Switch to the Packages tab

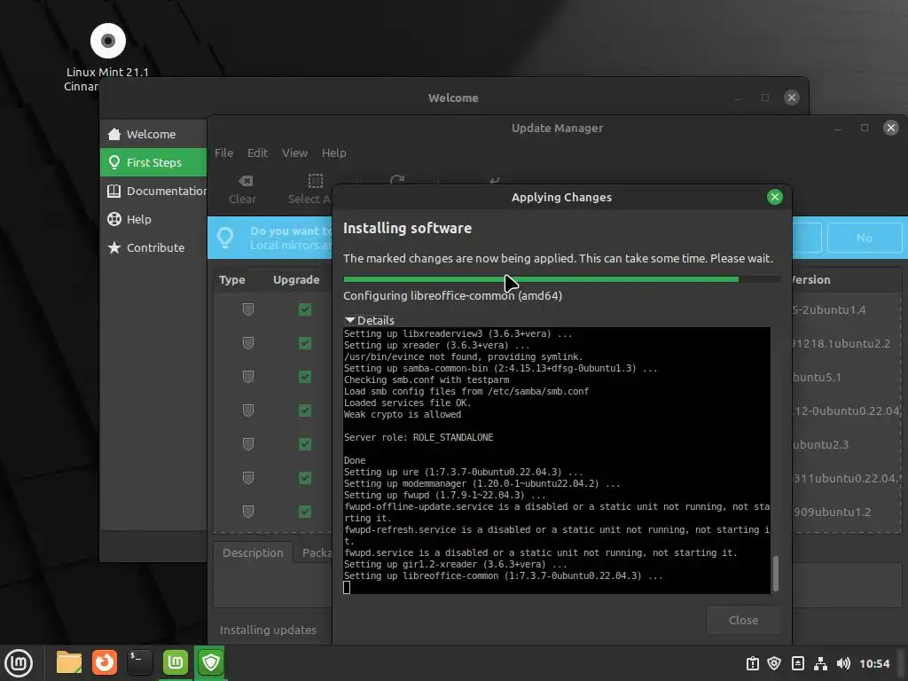click(317, 553)
